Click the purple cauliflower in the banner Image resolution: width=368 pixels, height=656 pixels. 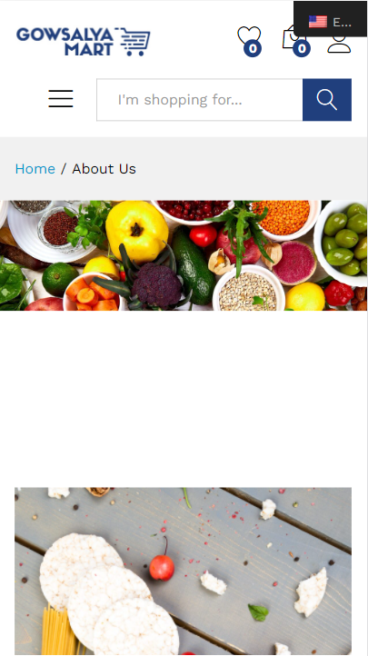click(x=157, y=285)
